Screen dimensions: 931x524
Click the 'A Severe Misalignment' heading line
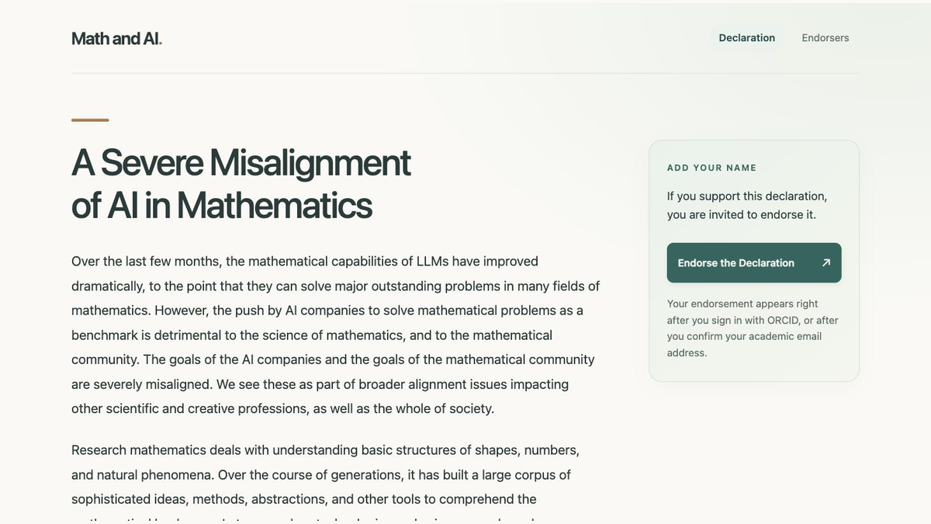click(241, 162)
